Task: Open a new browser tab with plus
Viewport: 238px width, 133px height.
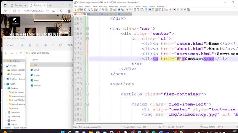Action: (x=50, y=5)
